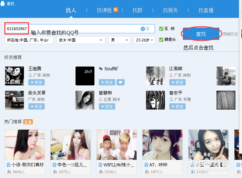This screenshot has width=242, height=178.
Task: Click the name 江燕辉
Action: 176,69
